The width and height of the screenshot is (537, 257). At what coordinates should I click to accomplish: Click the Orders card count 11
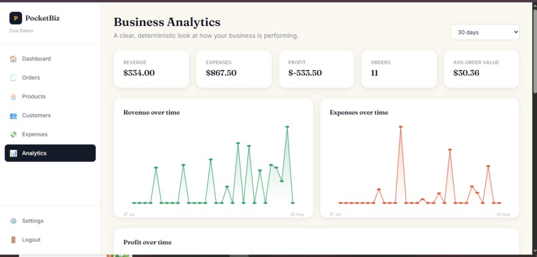click(374, 73)
